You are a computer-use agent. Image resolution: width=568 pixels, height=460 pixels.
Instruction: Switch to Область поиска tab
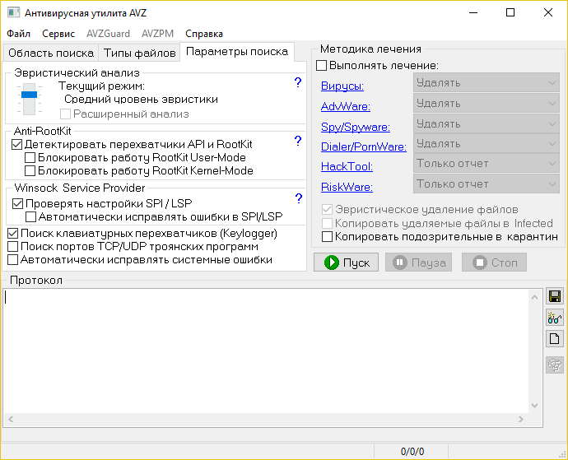click(x=51, y=53)
